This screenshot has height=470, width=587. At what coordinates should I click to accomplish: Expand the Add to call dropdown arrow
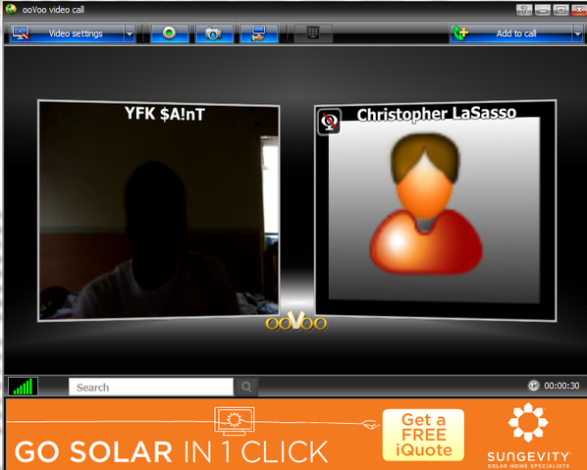coord(577,33)
